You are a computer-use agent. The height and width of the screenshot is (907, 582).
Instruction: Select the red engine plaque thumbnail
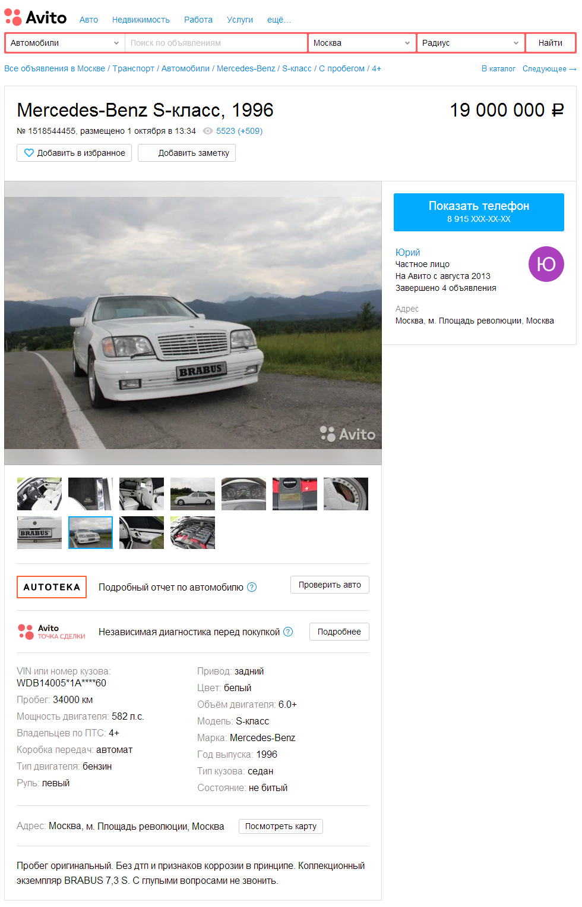(295, 494)
